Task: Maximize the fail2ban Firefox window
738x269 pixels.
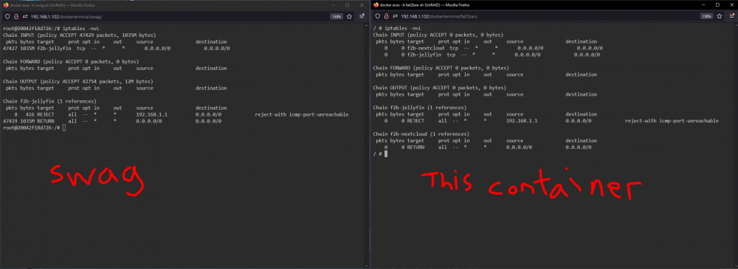Action: pos(718,4)
